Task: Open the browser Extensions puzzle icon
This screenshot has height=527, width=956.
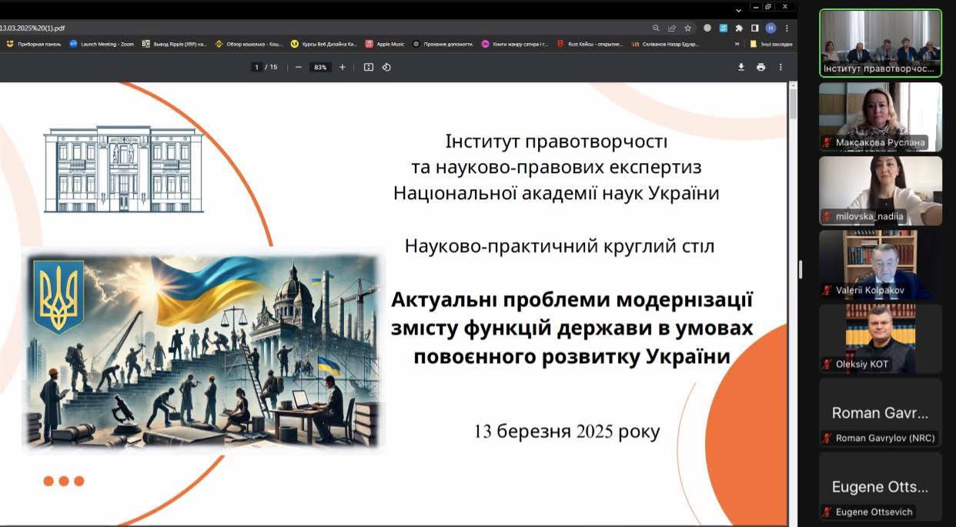Action: point(739,28)
